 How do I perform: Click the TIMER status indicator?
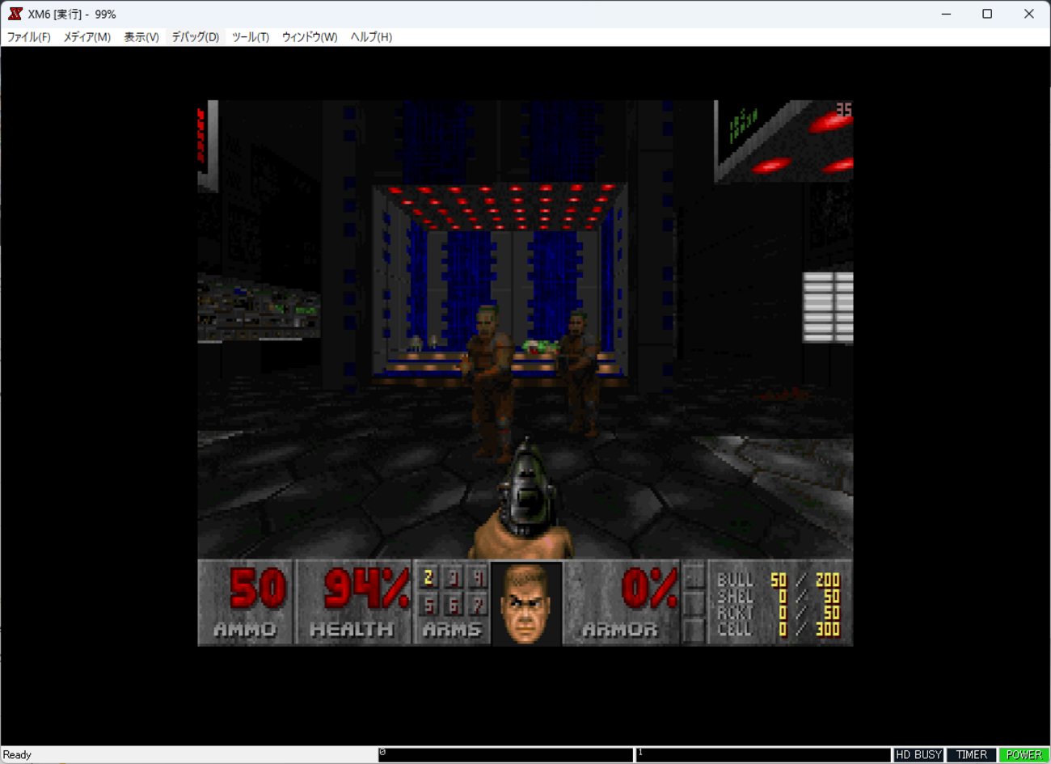[971, 754]
